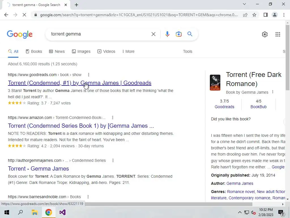Open options for Goodreads result
Viewport: 290px width, 218px height.
click(x=89, y=75)
